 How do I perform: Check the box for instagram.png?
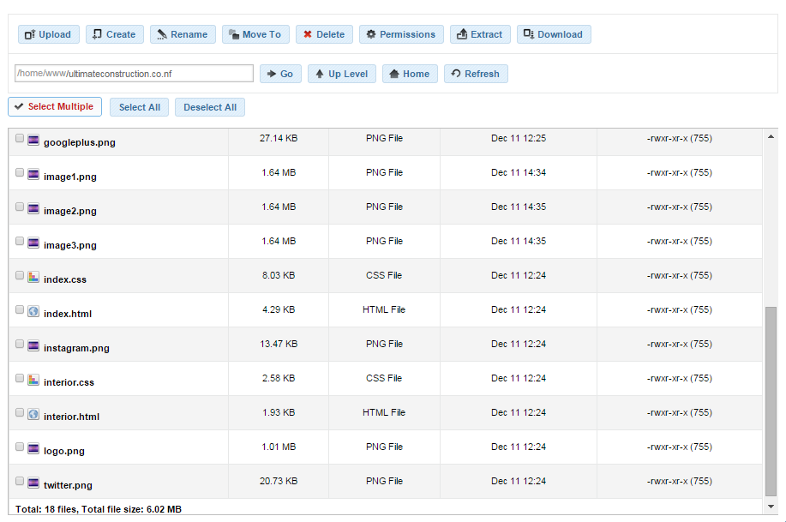(20, 344)
